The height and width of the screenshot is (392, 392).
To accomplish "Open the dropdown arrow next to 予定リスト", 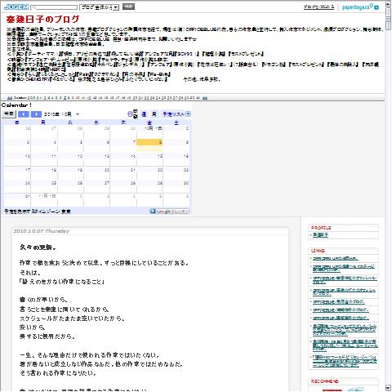I will 189,114.
